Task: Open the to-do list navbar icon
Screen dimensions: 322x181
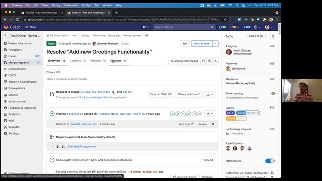Action: click(247, 27)
